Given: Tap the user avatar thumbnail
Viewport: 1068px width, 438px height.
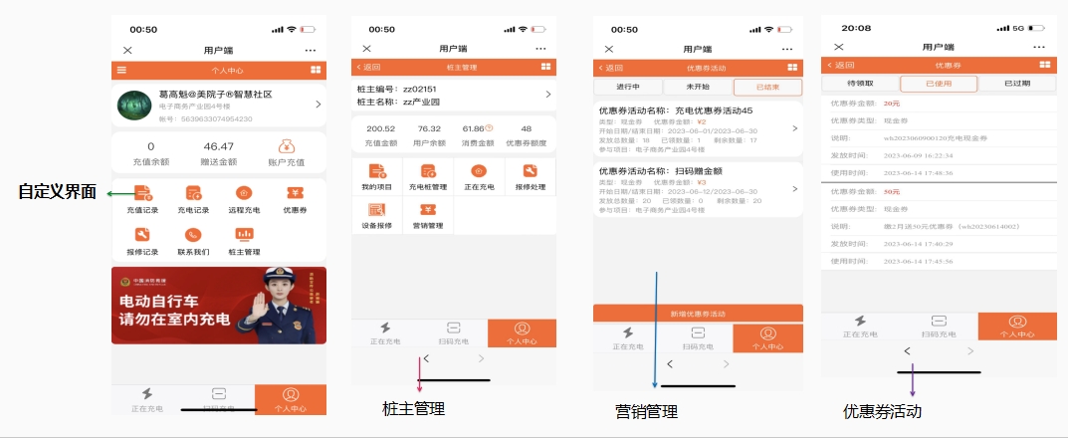Looking at the screenshot, I should (x=134, y=105).
